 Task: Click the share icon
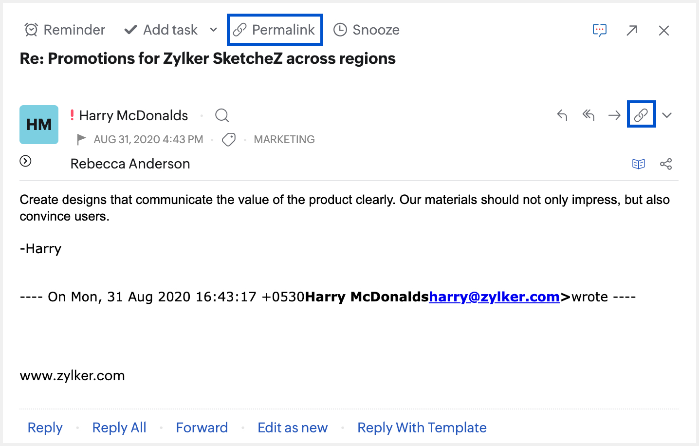[666, 164]
